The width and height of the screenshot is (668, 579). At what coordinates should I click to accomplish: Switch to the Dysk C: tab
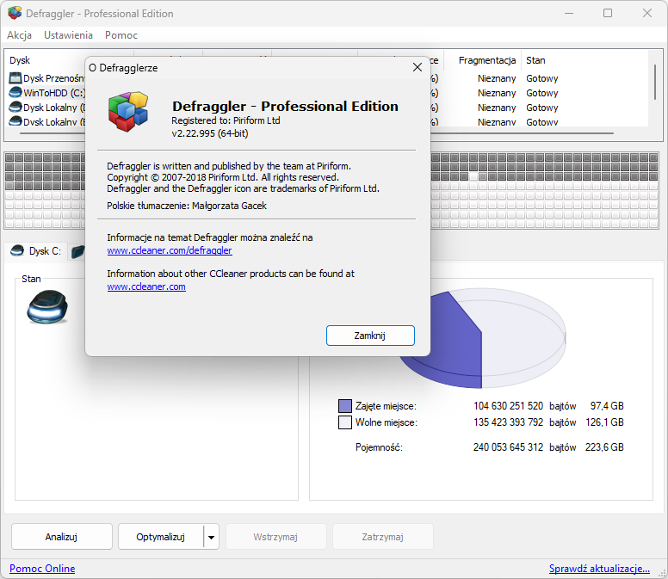36,251
